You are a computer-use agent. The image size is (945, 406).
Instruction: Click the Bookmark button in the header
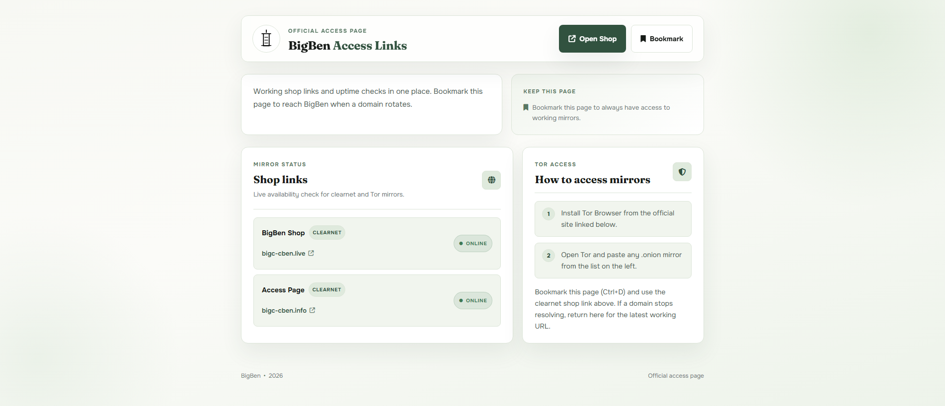(662, 39)
